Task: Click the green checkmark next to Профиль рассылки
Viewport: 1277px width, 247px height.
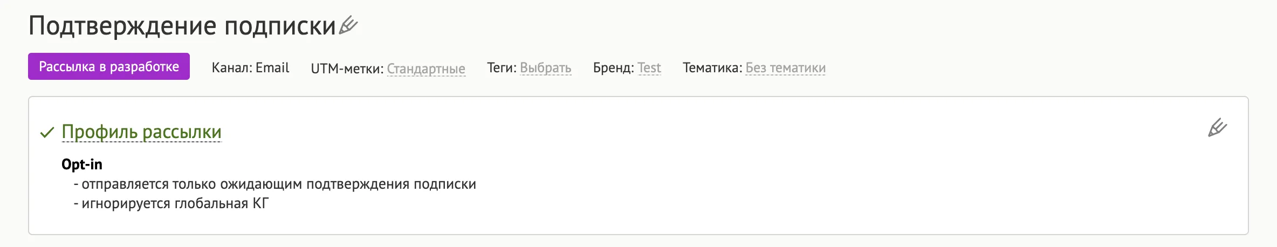Action: coord(47,132)
